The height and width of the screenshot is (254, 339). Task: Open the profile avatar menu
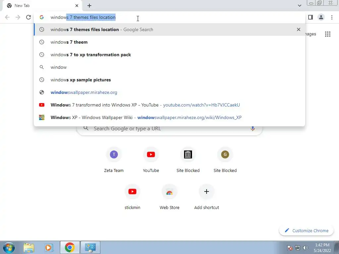point(321,17)
